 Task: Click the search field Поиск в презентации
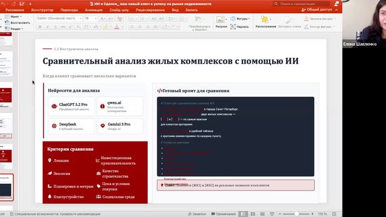click(x=302, y=4)
